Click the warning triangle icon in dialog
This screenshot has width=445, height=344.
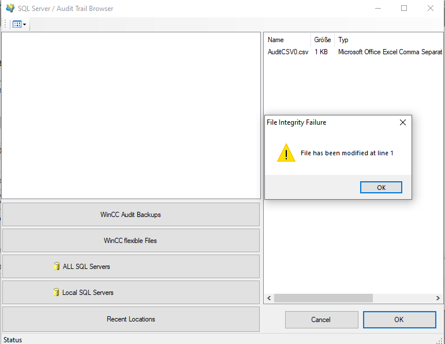(x=286, y=153)
